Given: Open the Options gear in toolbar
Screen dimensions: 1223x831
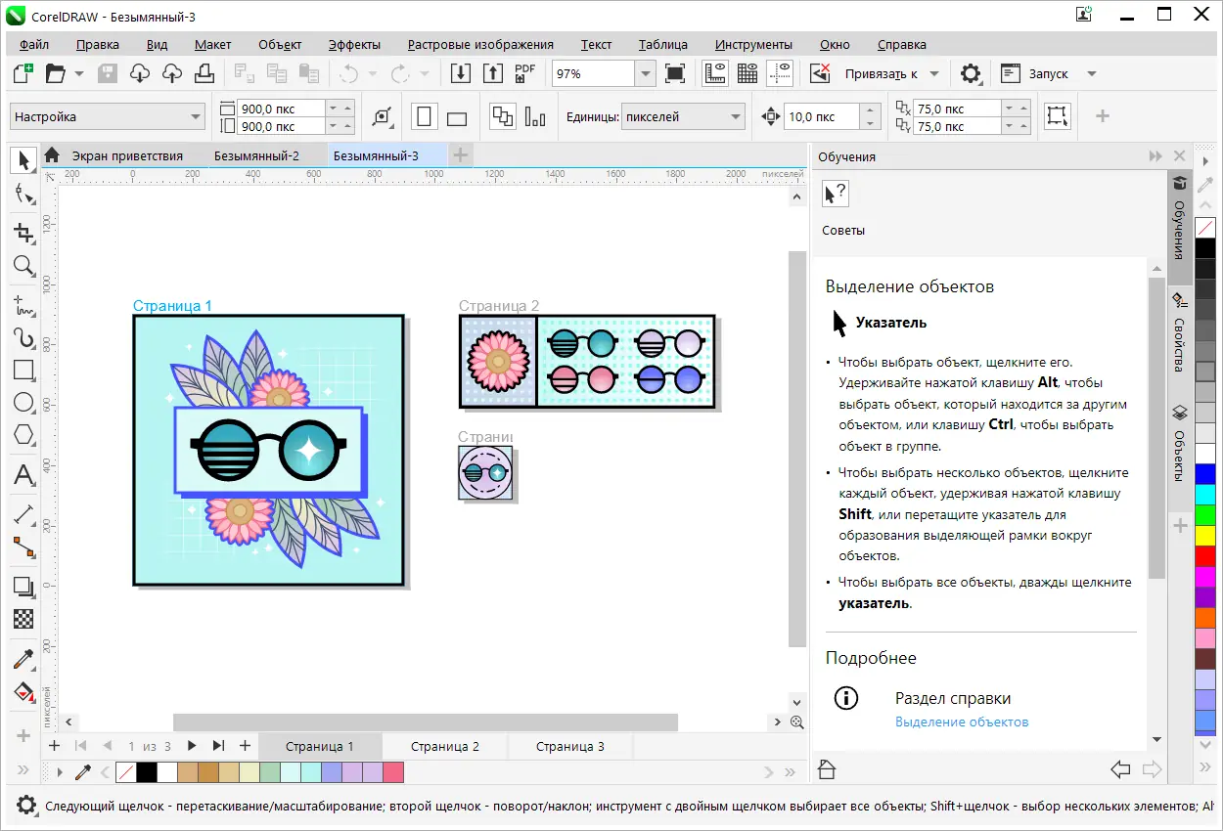Looking at the screenshot, I should 970,73.
